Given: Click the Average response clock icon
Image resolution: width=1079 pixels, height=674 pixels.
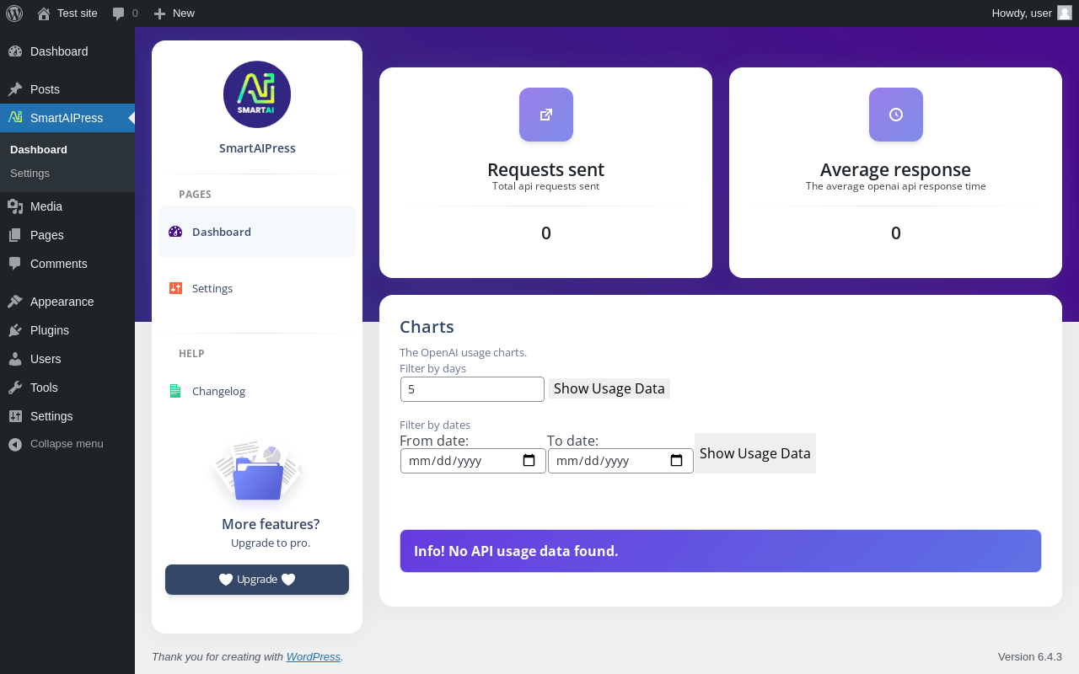Looking at the screenshot, I should click(x=896, y=115).
